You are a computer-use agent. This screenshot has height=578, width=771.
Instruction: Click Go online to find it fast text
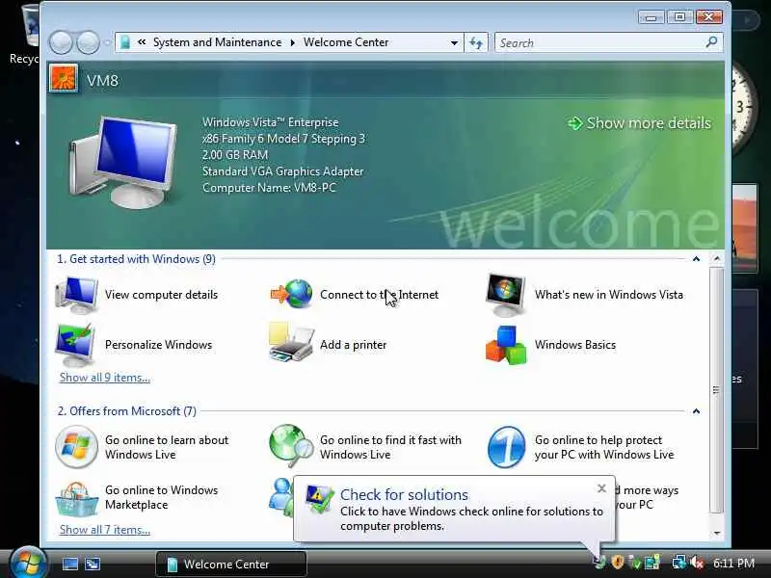point(391,447)
